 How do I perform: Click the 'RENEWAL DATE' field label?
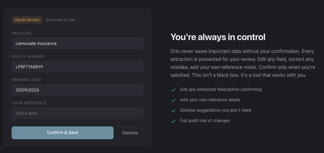pos(27,80)
